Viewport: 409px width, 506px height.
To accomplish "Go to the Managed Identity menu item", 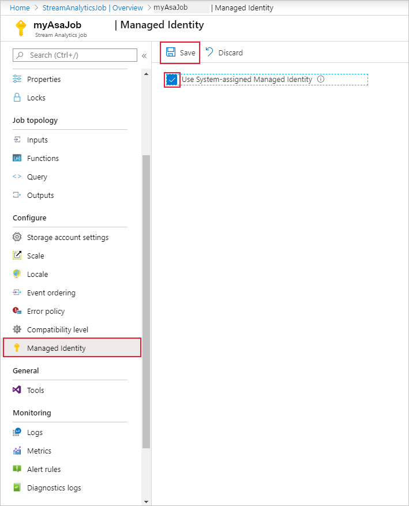I will coord(56,347).
